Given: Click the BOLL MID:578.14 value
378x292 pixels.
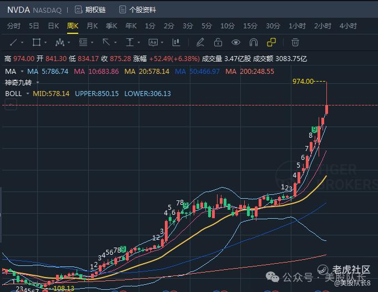Looking at the screenshot, I should [x=51, y=94].
